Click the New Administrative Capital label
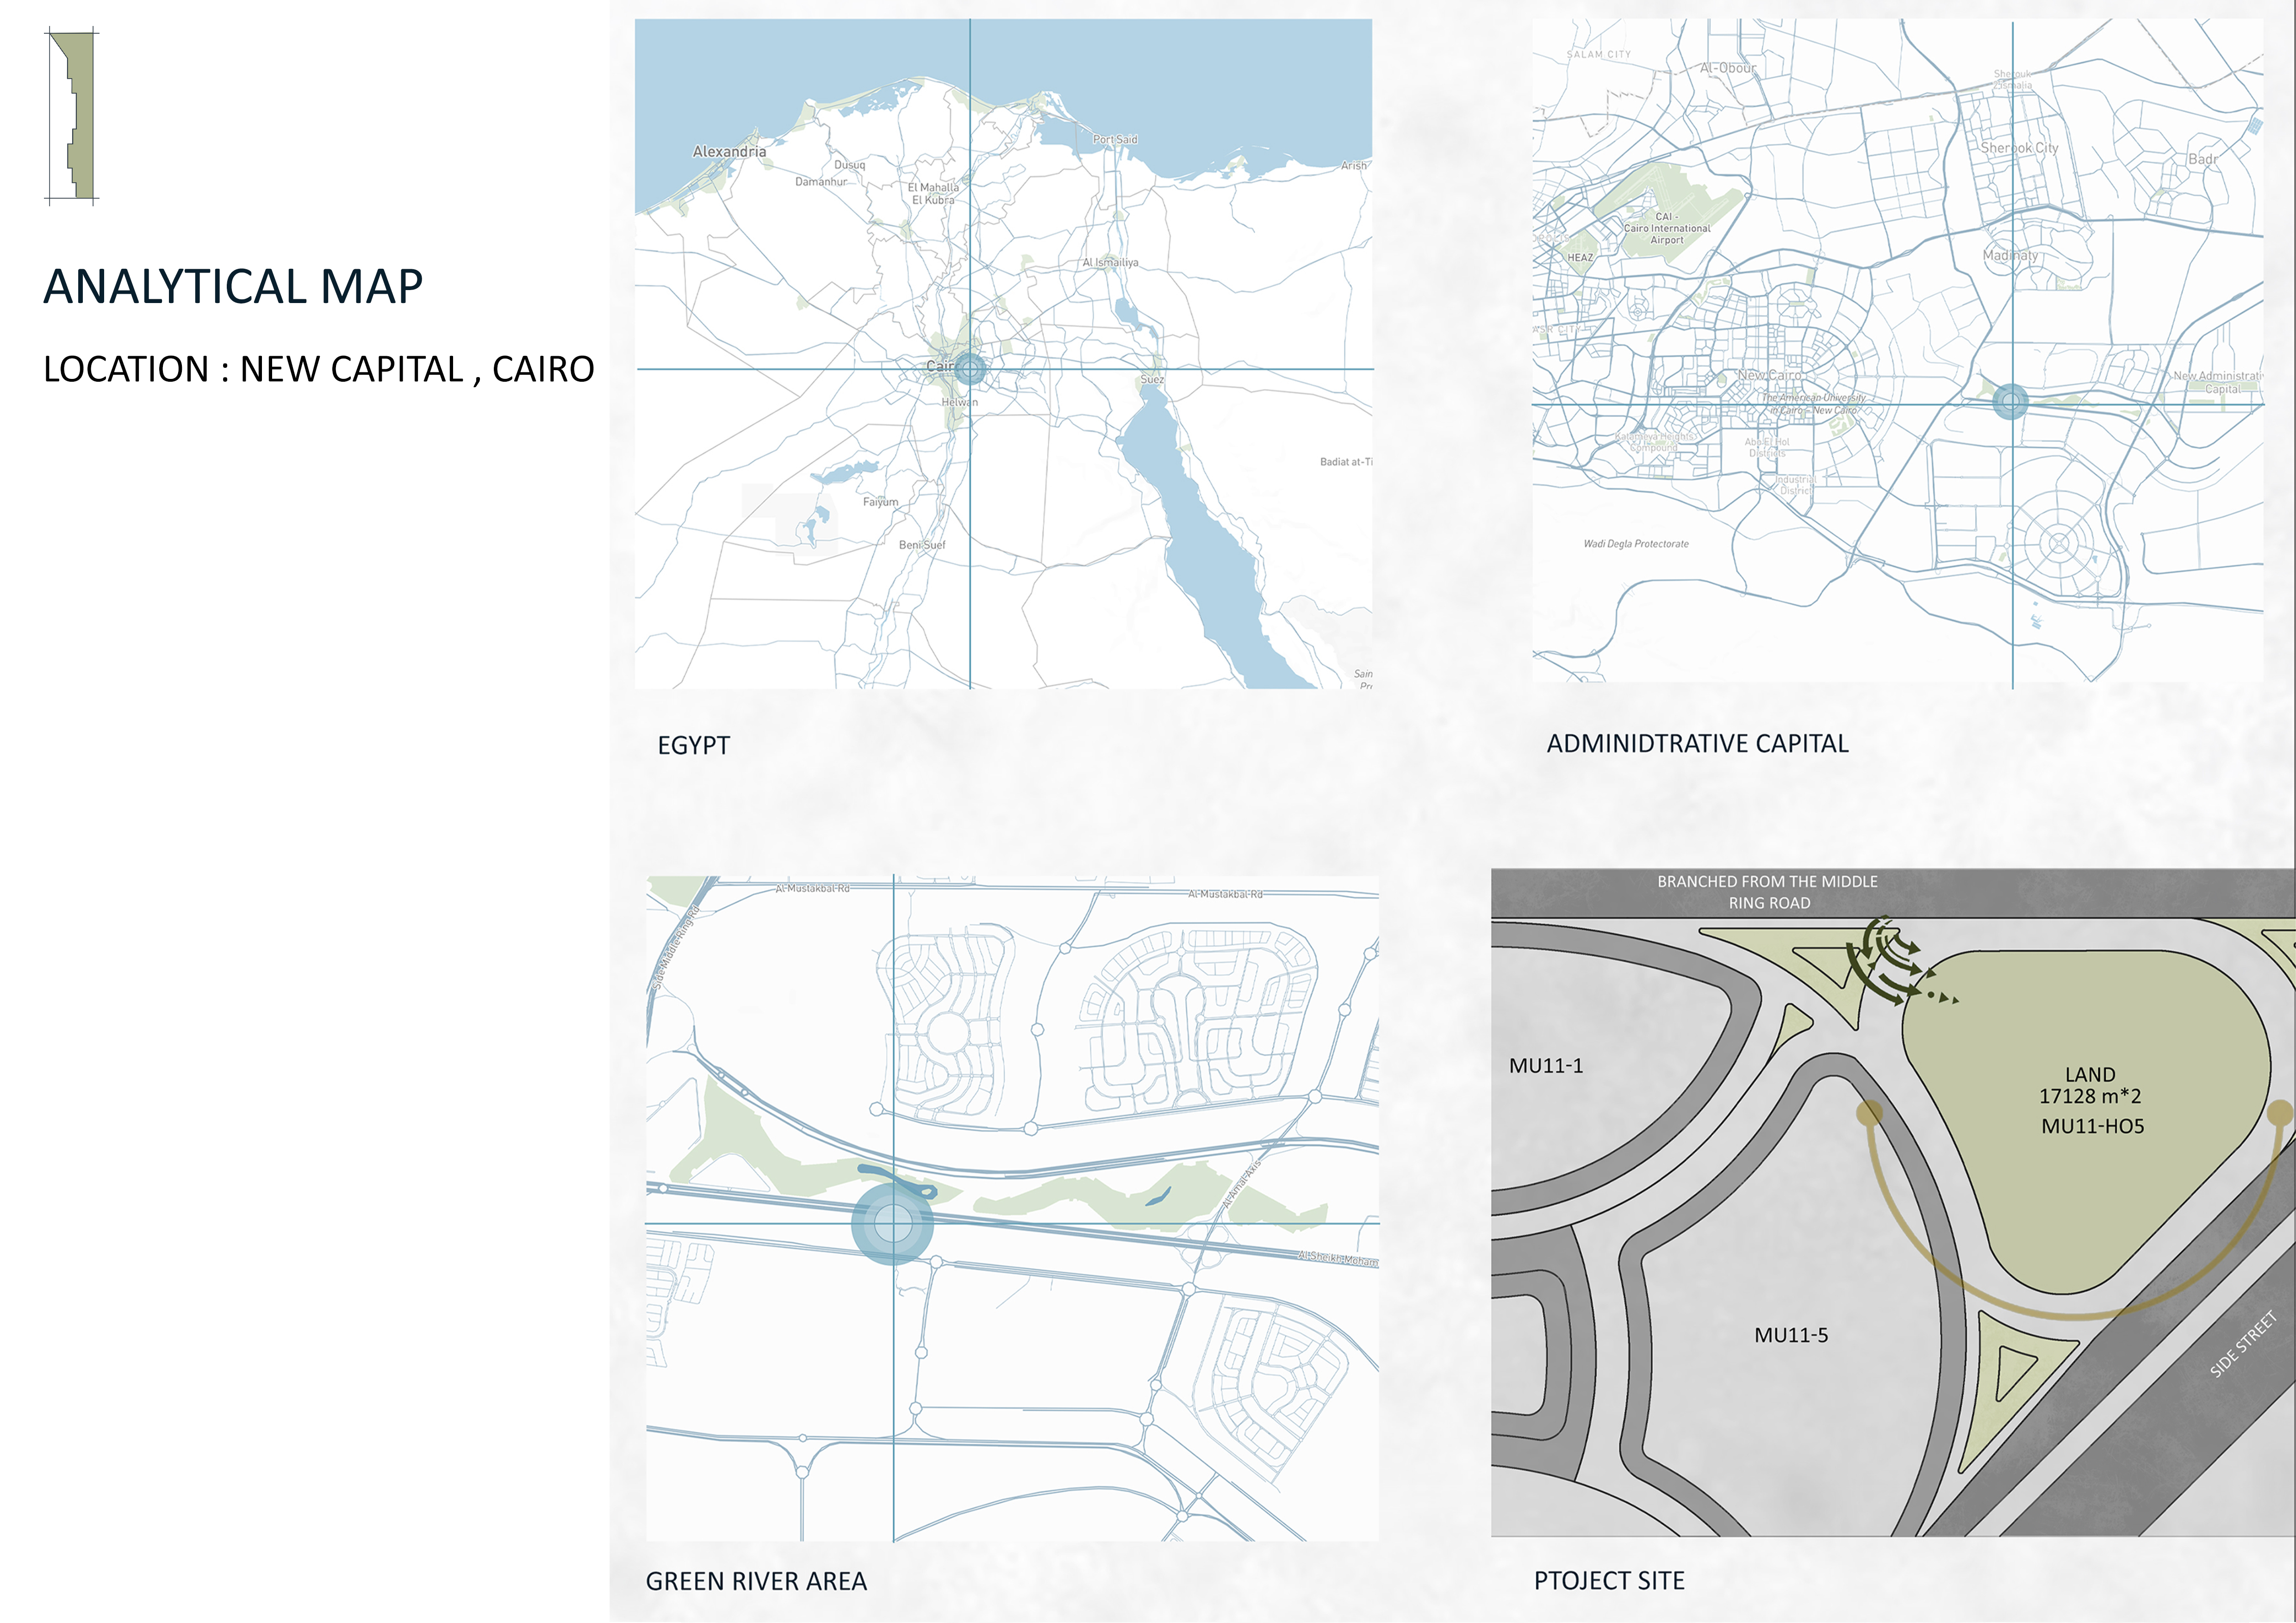The image size is (2296, 1623). (2219, 383)
